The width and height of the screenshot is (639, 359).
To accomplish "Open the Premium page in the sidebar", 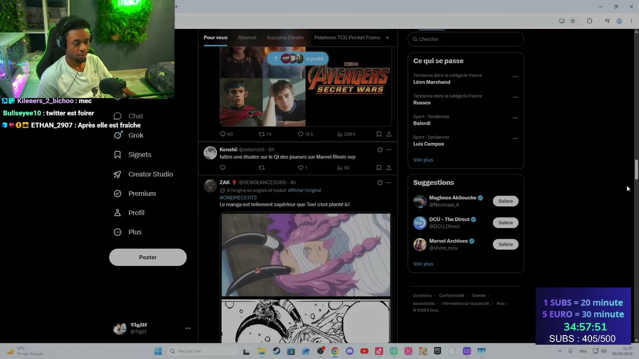I will 135,193.
